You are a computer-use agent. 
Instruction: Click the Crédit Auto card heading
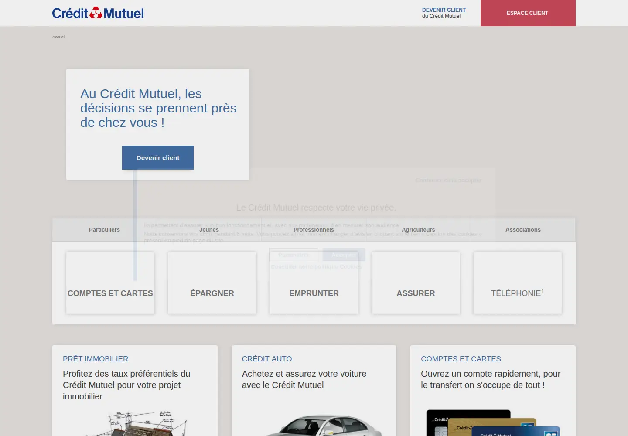point(267,359)
